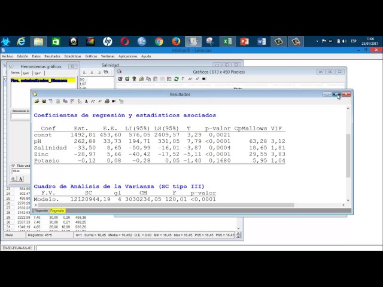Open the Datos menu

(36, 56)
